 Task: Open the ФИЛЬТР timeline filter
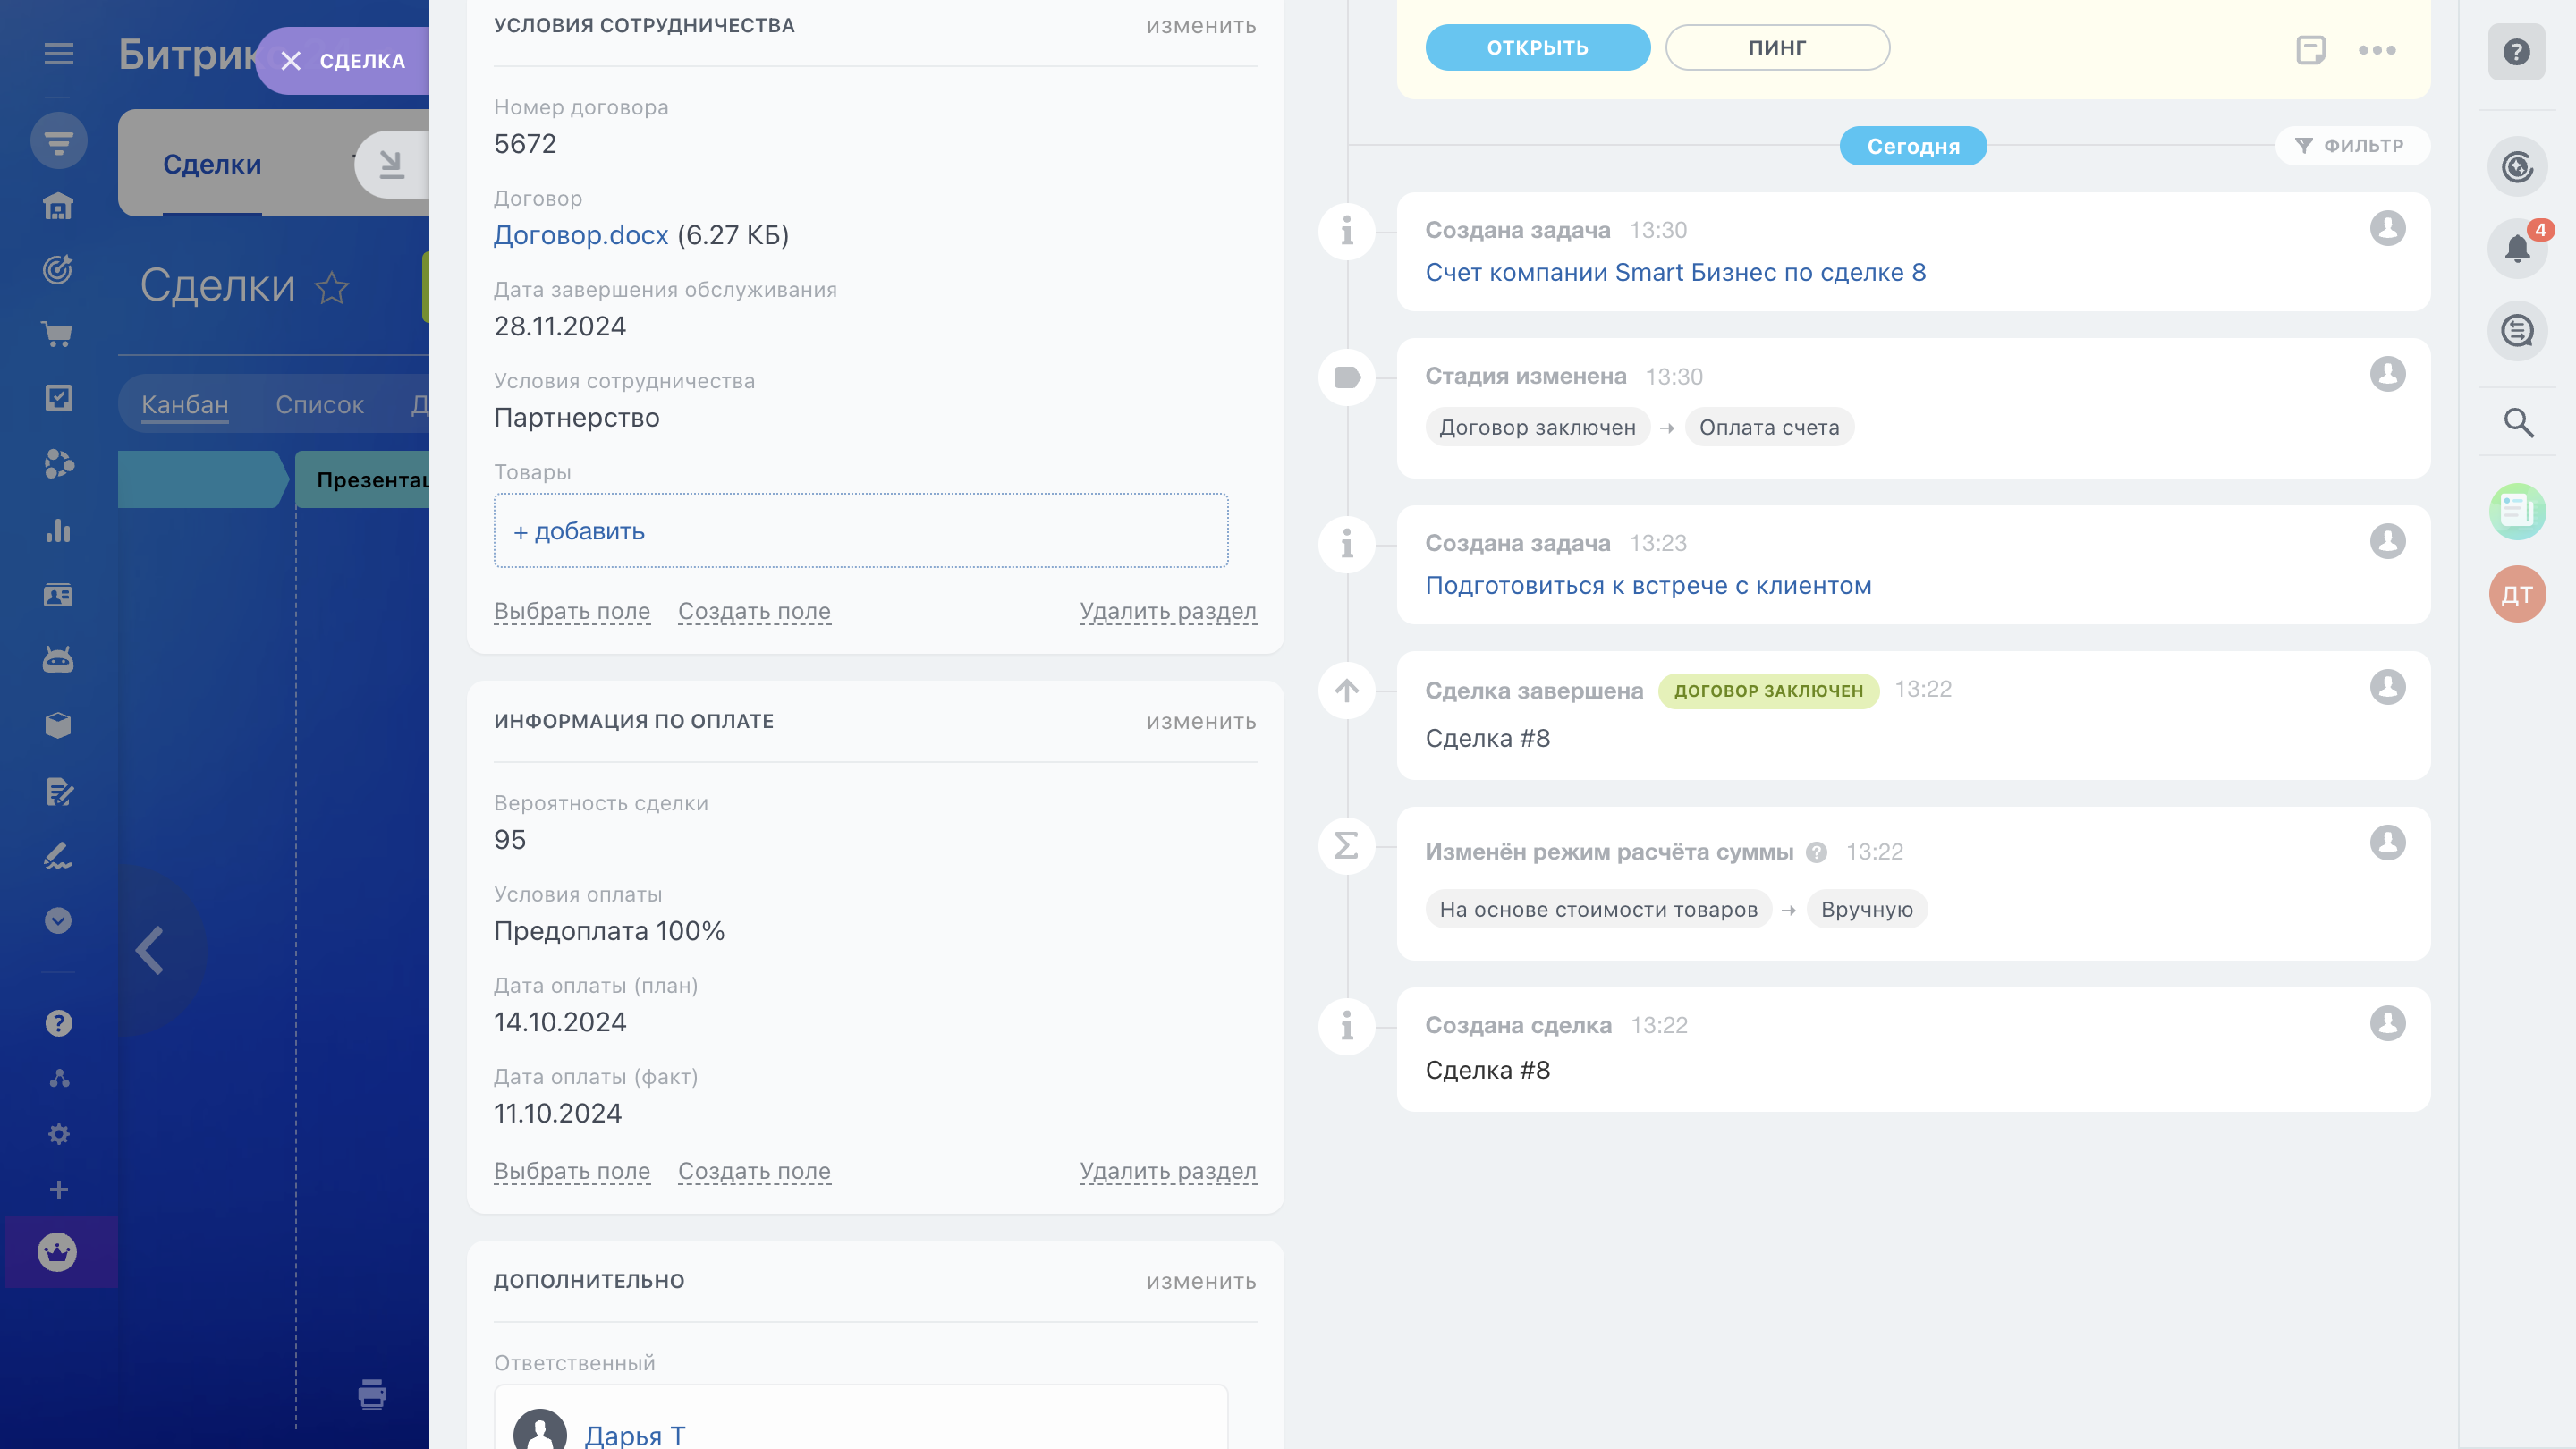[2352, 146]
